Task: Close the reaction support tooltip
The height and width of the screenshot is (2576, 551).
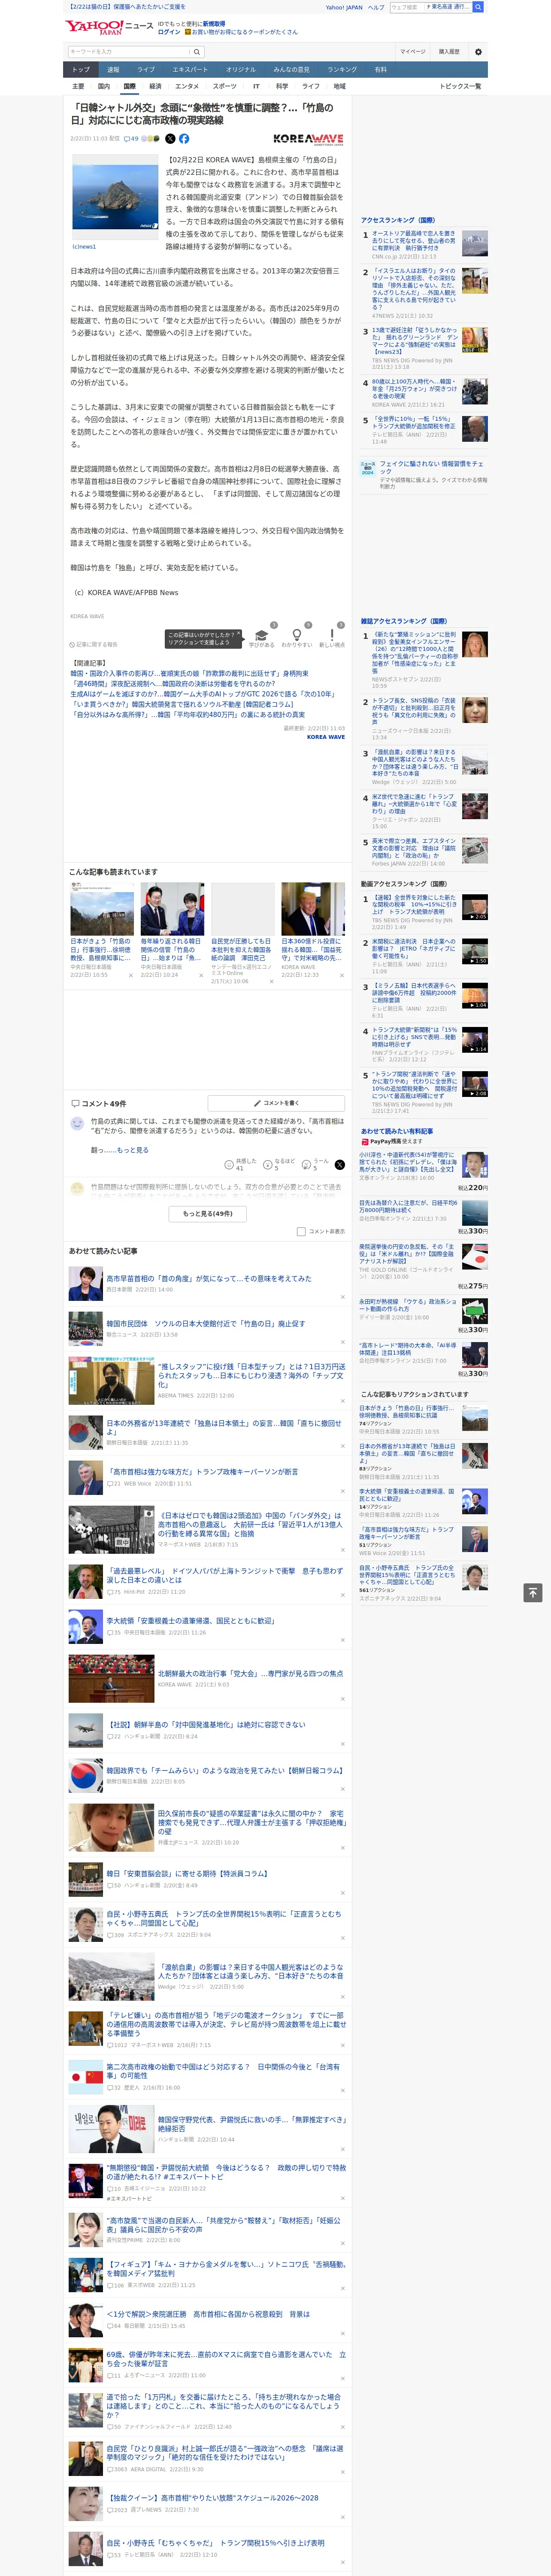Action: coord(239,633)
